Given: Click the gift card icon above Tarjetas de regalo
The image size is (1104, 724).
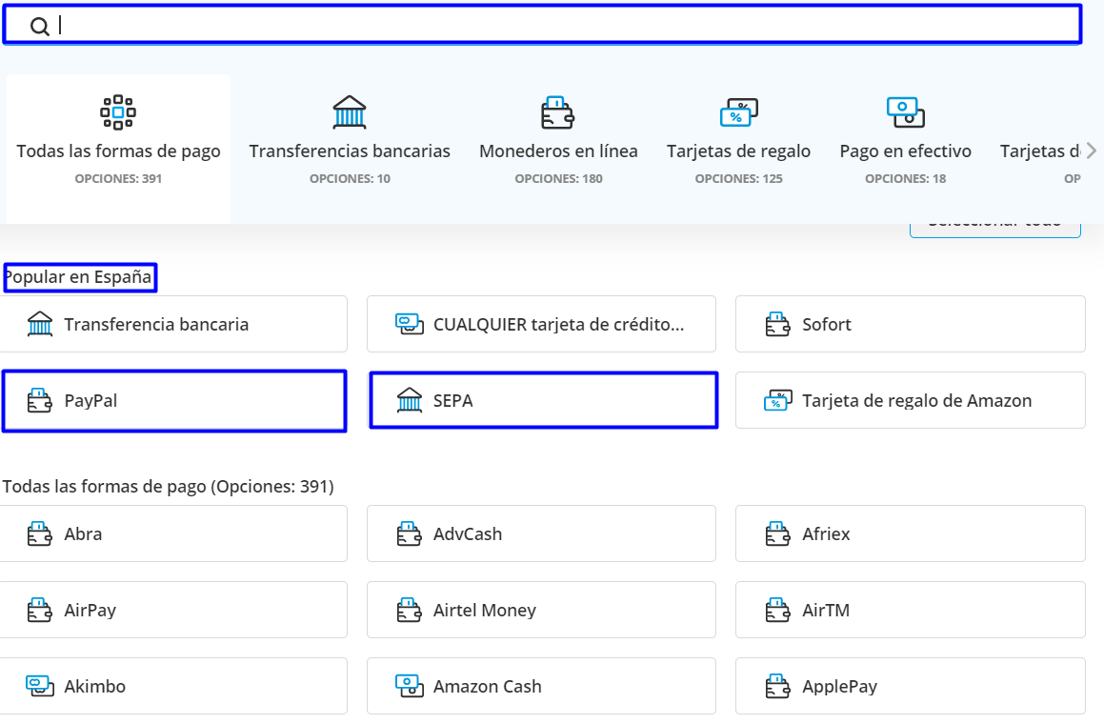Looking at the screenshot, I should tap(738, 113).
